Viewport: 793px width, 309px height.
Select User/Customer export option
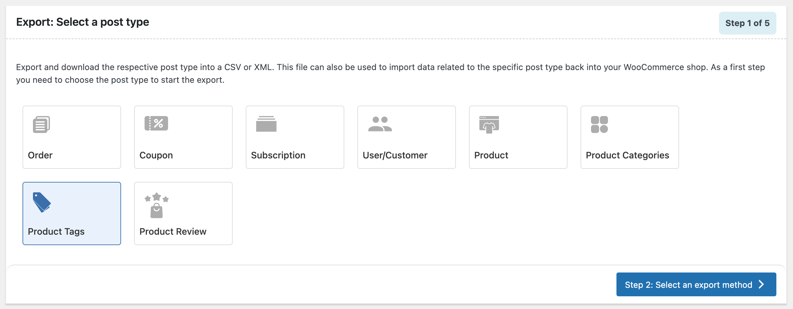coord(406,137)
